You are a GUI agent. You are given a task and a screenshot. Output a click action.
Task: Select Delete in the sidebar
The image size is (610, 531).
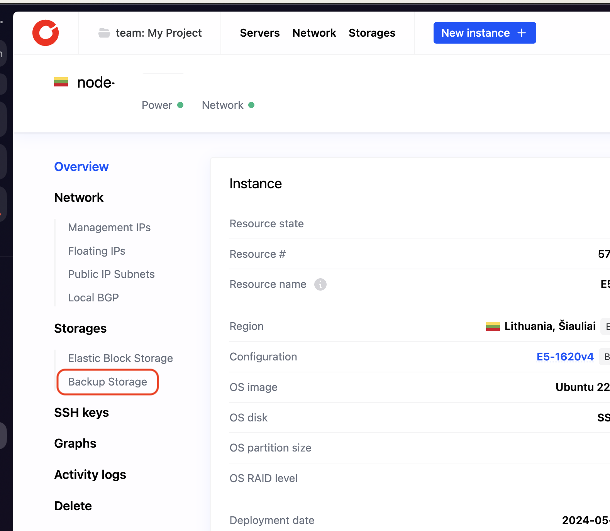[x=73, y=506]
